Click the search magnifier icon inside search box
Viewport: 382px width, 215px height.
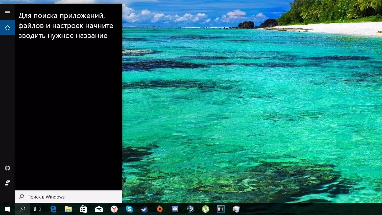pos(21,197)
